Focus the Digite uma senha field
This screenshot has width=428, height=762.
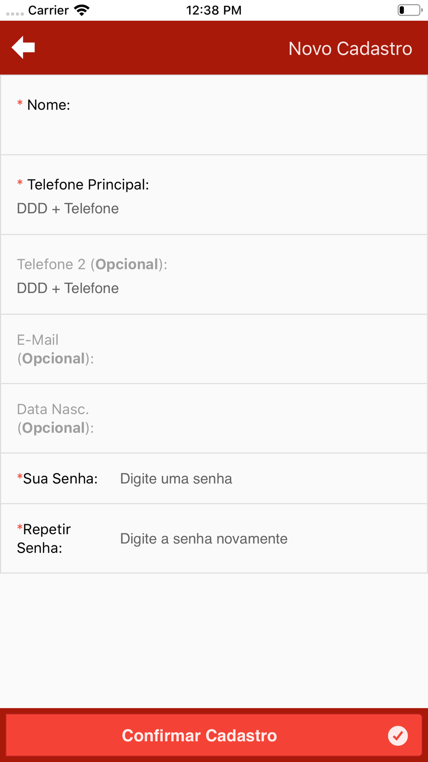(265, 479)
